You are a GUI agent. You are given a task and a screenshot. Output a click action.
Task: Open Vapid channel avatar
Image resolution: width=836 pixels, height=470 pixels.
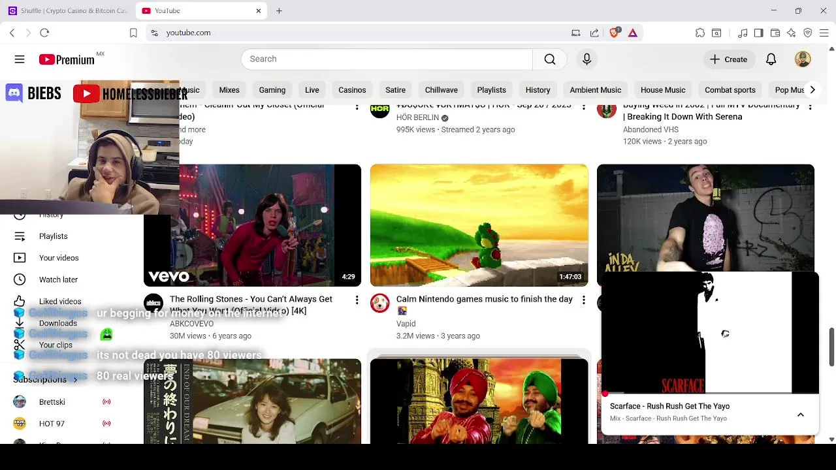(x=380, y=304)
